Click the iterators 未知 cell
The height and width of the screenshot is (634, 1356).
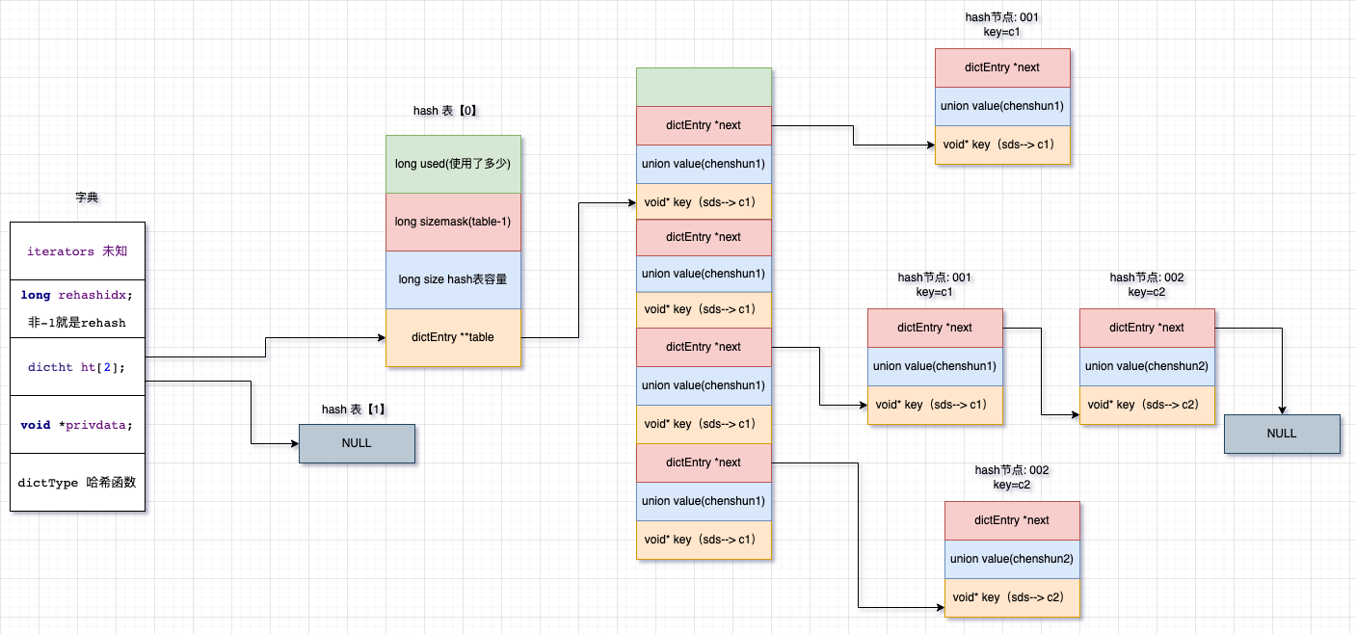77,251
